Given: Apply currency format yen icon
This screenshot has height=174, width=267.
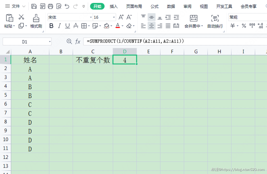Looking at the screenshot, I should click(233, 26).
